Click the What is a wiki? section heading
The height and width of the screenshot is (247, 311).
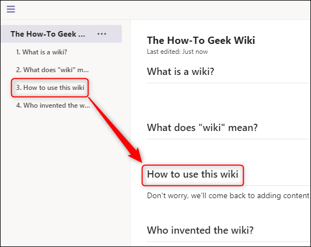point(180,72)
